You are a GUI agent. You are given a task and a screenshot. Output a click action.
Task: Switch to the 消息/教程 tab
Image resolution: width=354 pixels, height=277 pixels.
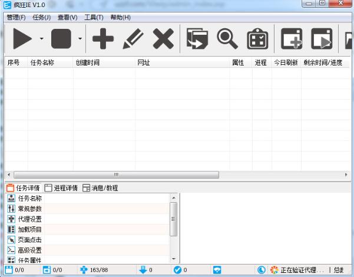click(x=100, y=188)
